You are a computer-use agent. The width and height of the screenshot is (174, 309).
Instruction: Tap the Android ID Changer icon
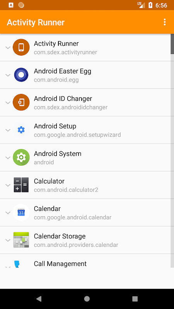(x=21, y=102)
